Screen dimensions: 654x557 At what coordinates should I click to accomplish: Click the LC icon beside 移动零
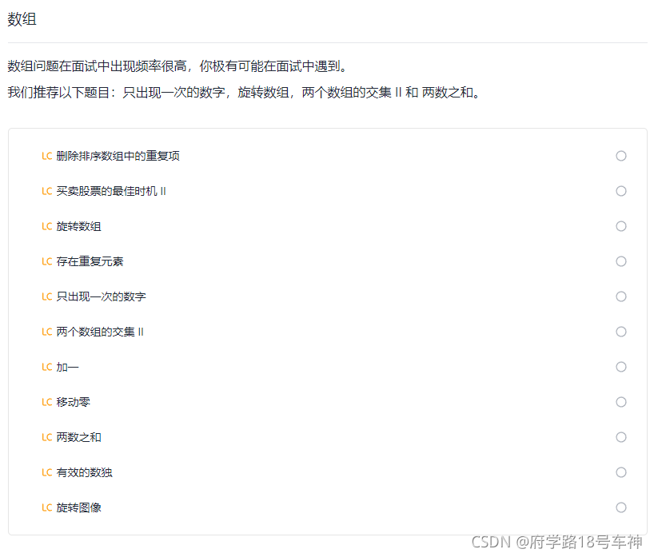coord(46,402)
